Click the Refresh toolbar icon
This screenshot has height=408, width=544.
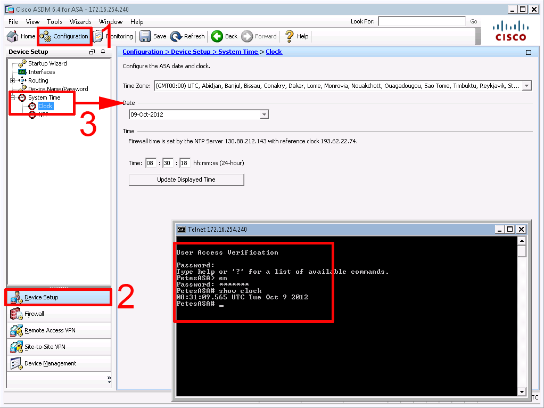[x=176, y=36]
